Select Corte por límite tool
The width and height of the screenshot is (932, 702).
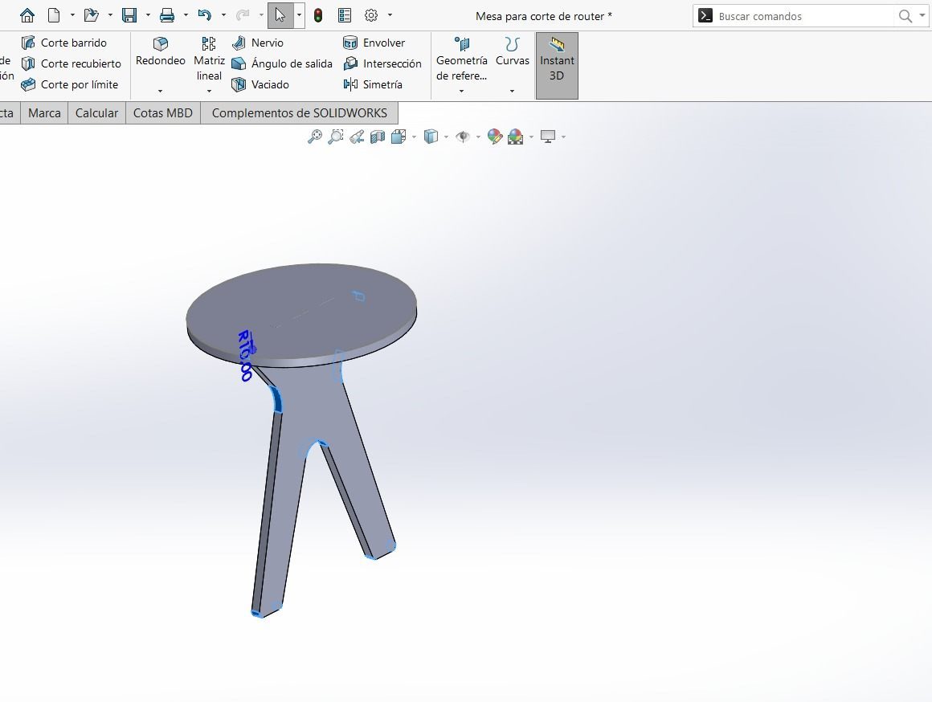tap(70, 84)
